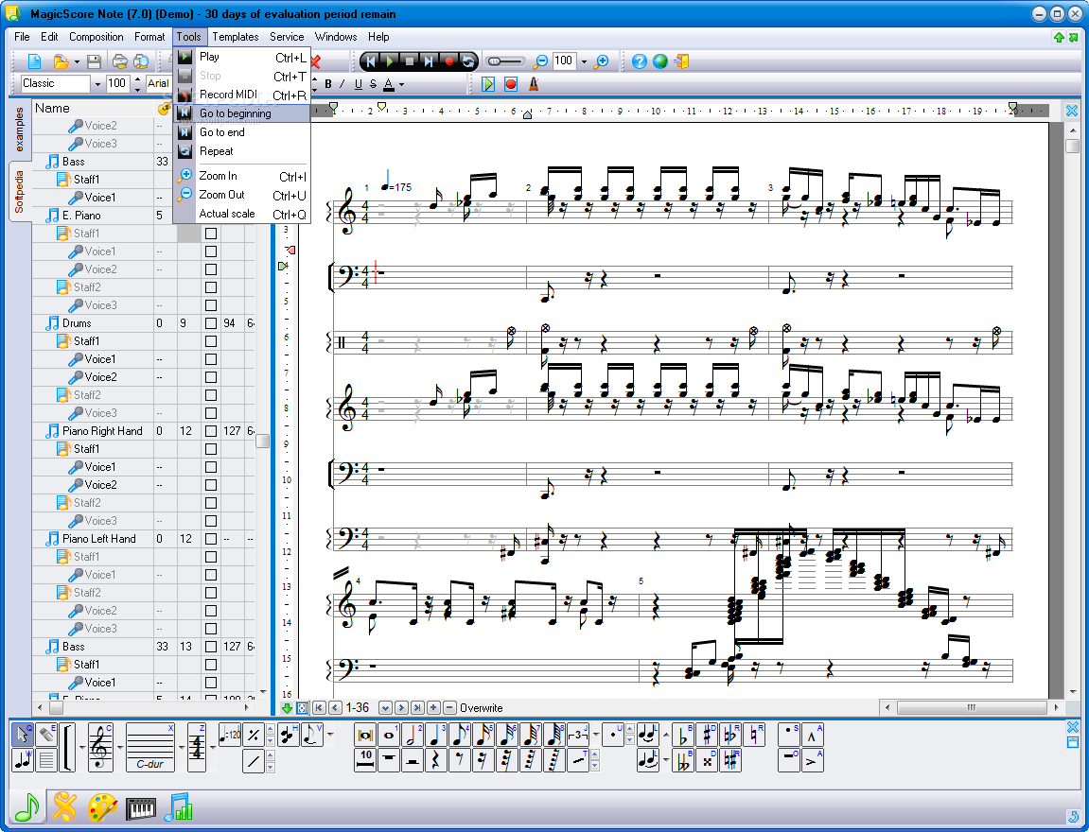
Task: Select the arrow pointer tool in note palette
Action: (23, 735)
